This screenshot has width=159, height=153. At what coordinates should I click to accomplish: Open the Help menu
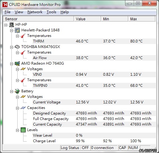coord(65,12)
